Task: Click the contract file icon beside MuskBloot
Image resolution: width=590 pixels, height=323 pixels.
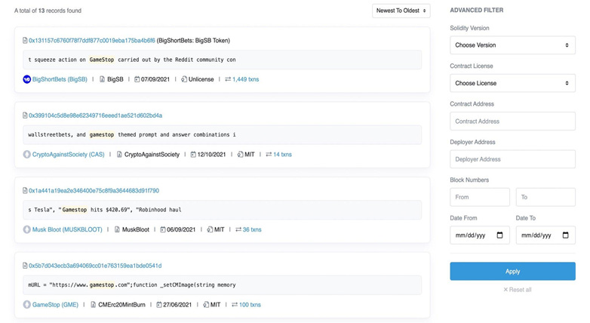Action: point(117,229)
